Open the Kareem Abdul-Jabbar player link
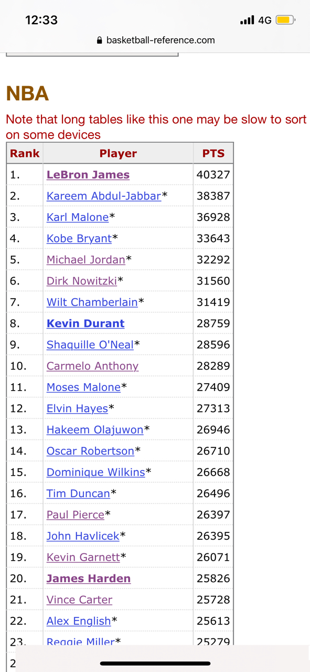Screen dimensions: 310x672 104,196
